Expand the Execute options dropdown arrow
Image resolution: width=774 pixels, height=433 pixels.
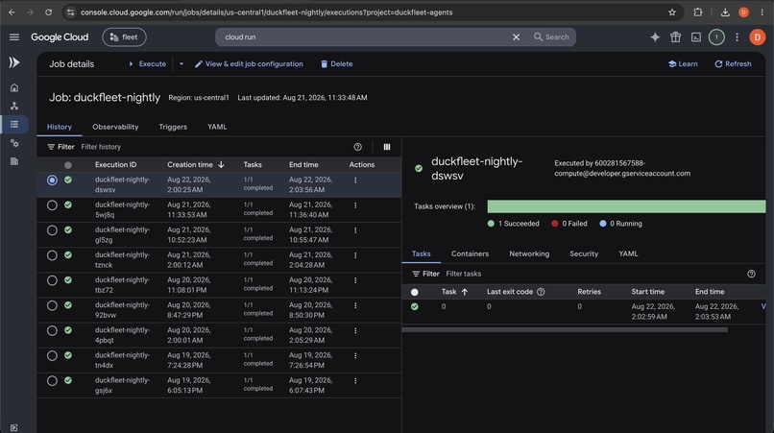181,63
